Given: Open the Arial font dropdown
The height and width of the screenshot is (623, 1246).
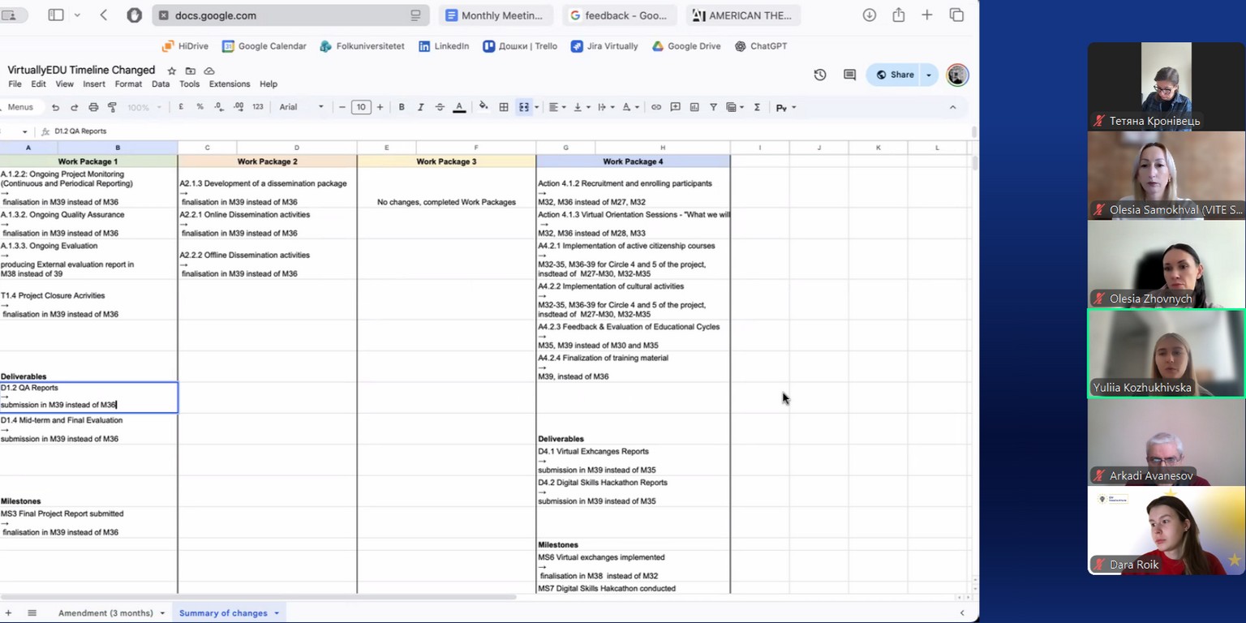Looking at the screenshot, I should (x=301, y=107).
